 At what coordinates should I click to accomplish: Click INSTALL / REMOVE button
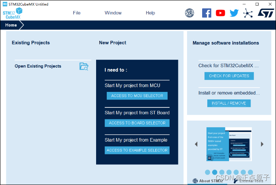(x=229, y=103)
